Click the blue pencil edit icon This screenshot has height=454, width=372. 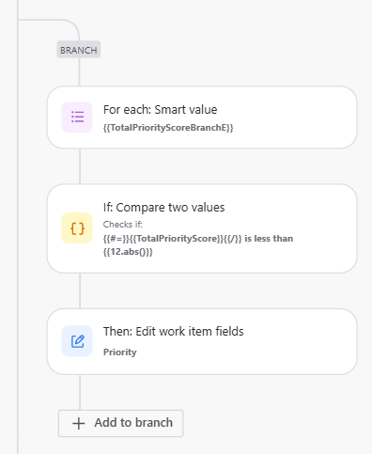pos(77,341)
